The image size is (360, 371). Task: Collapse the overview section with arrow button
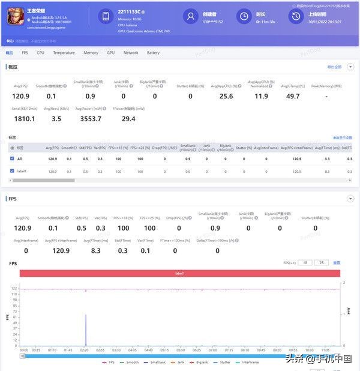tap(350, 67)
